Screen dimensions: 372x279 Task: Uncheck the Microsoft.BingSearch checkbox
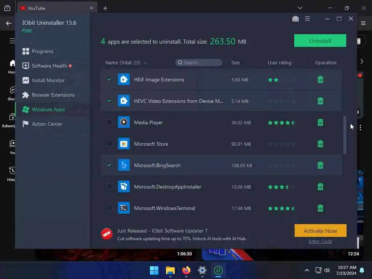tap(109, 165)
